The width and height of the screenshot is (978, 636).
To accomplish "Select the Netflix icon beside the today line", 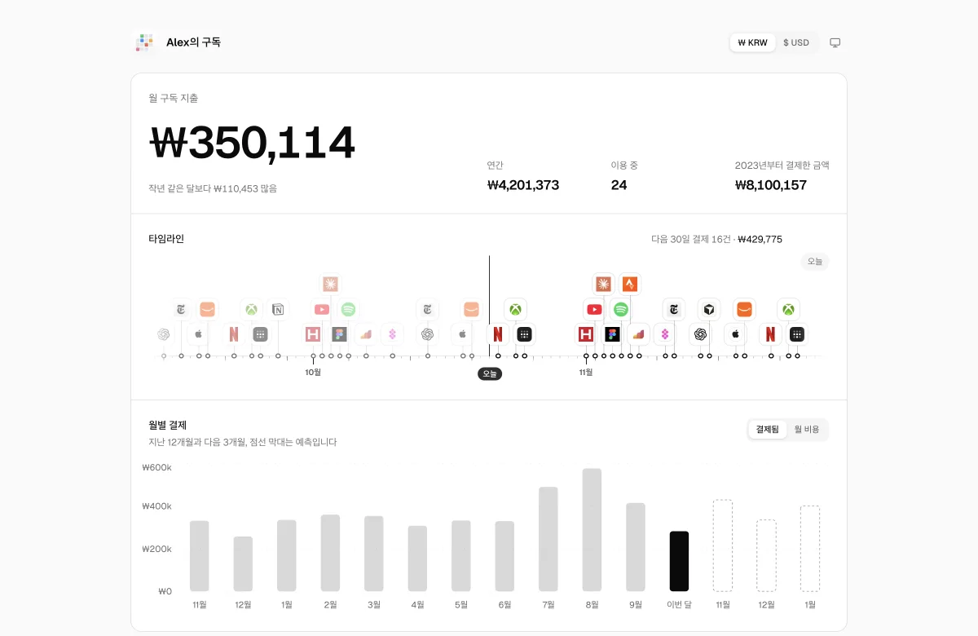I will point(498,334).
